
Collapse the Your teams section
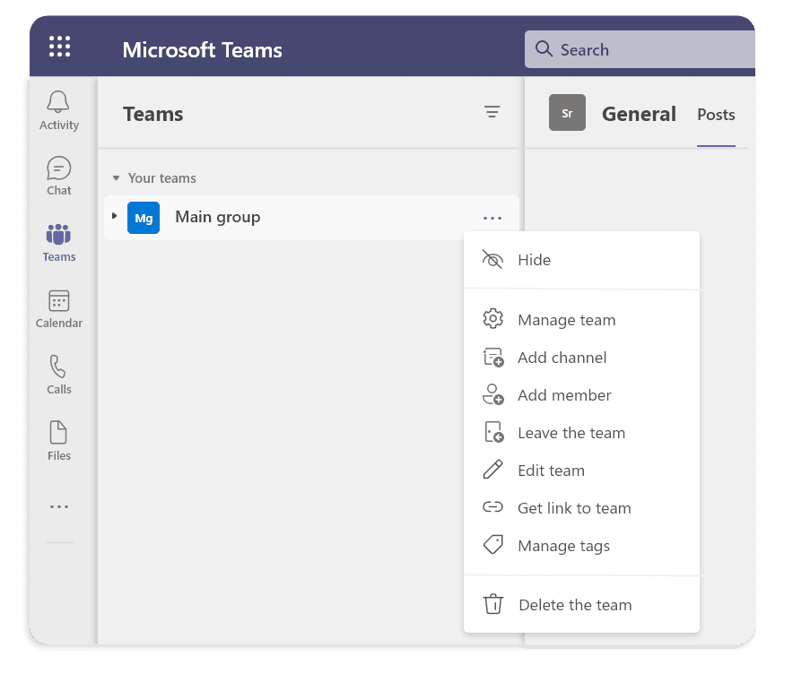pos(116,177)
